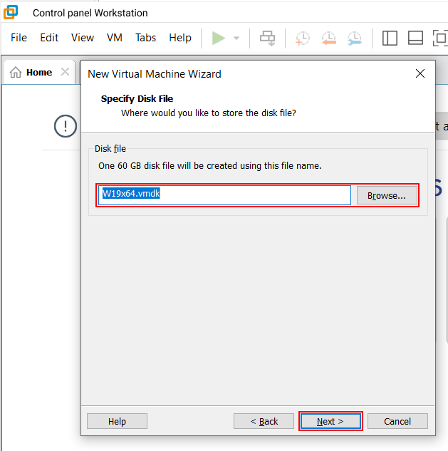Open the View menu

[x=83, y=38]
